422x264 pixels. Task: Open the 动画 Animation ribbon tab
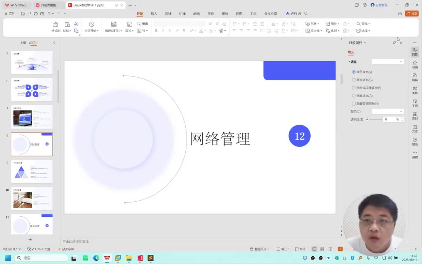click(x=196, y=14)
